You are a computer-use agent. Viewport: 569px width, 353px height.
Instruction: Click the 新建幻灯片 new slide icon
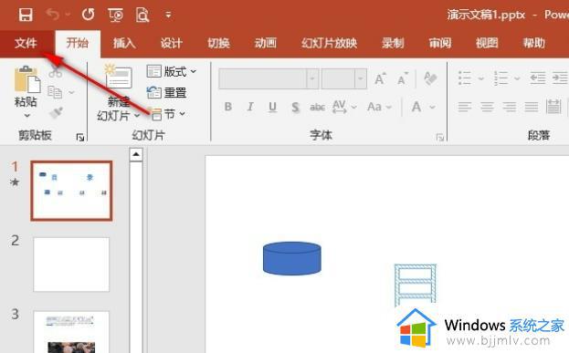[x=119, y=78]
